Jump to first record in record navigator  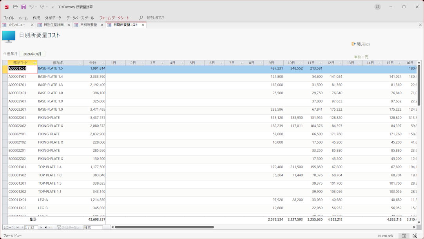click(17, 227)
